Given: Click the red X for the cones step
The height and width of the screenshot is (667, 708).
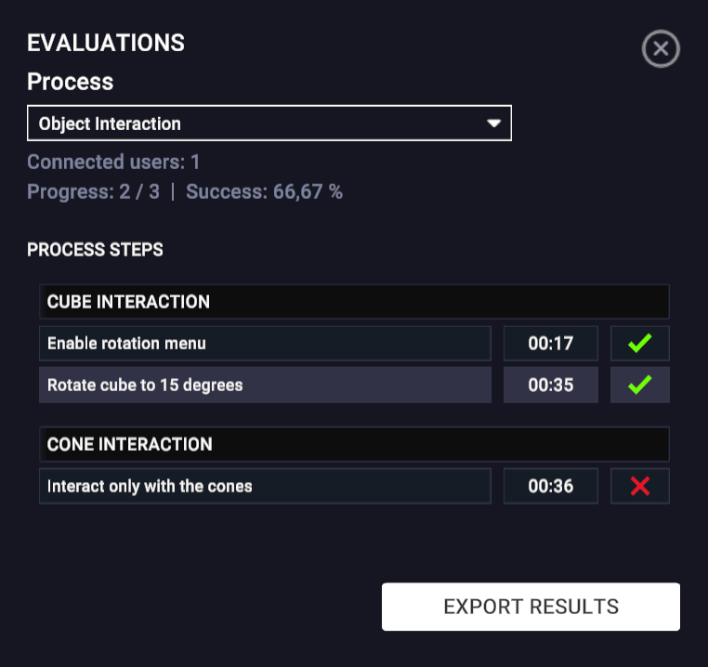Looking at the screenshot, I should (x=639, y=486).
